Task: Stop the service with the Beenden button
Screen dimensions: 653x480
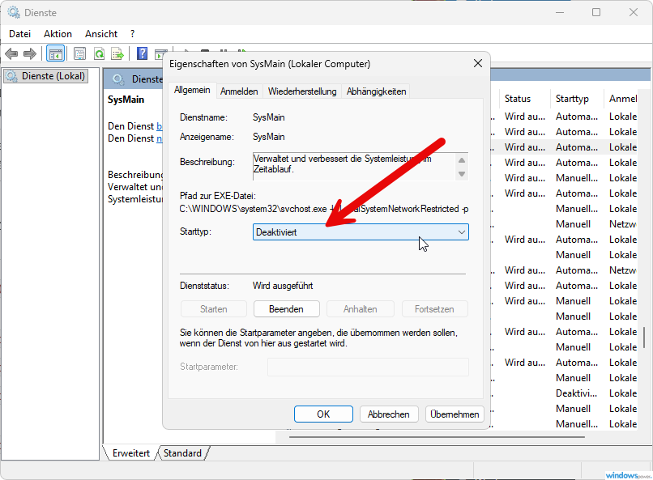Action: tap(285, 308)
